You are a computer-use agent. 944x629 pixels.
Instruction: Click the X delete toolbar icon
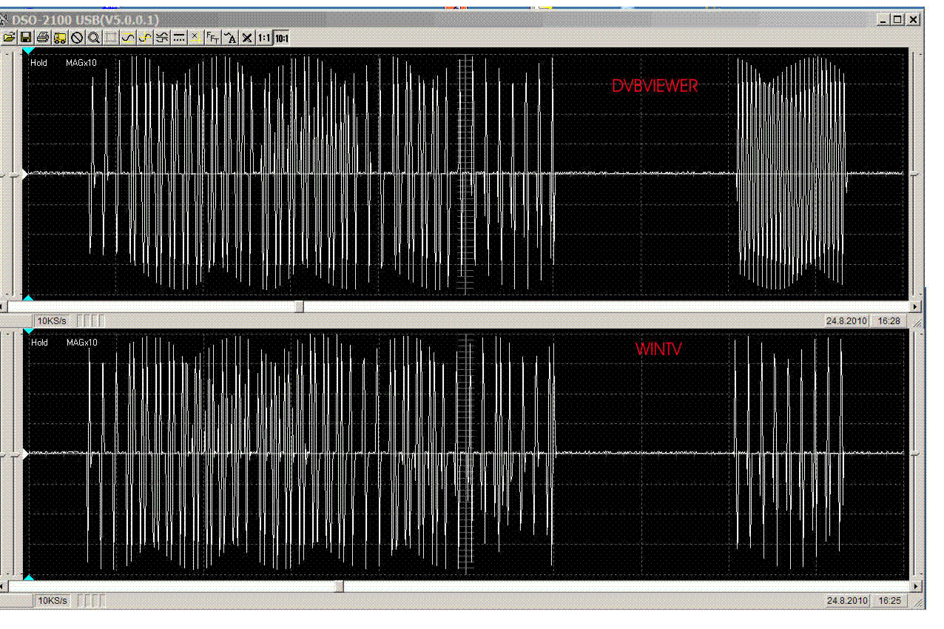click(x=247, y=38)
